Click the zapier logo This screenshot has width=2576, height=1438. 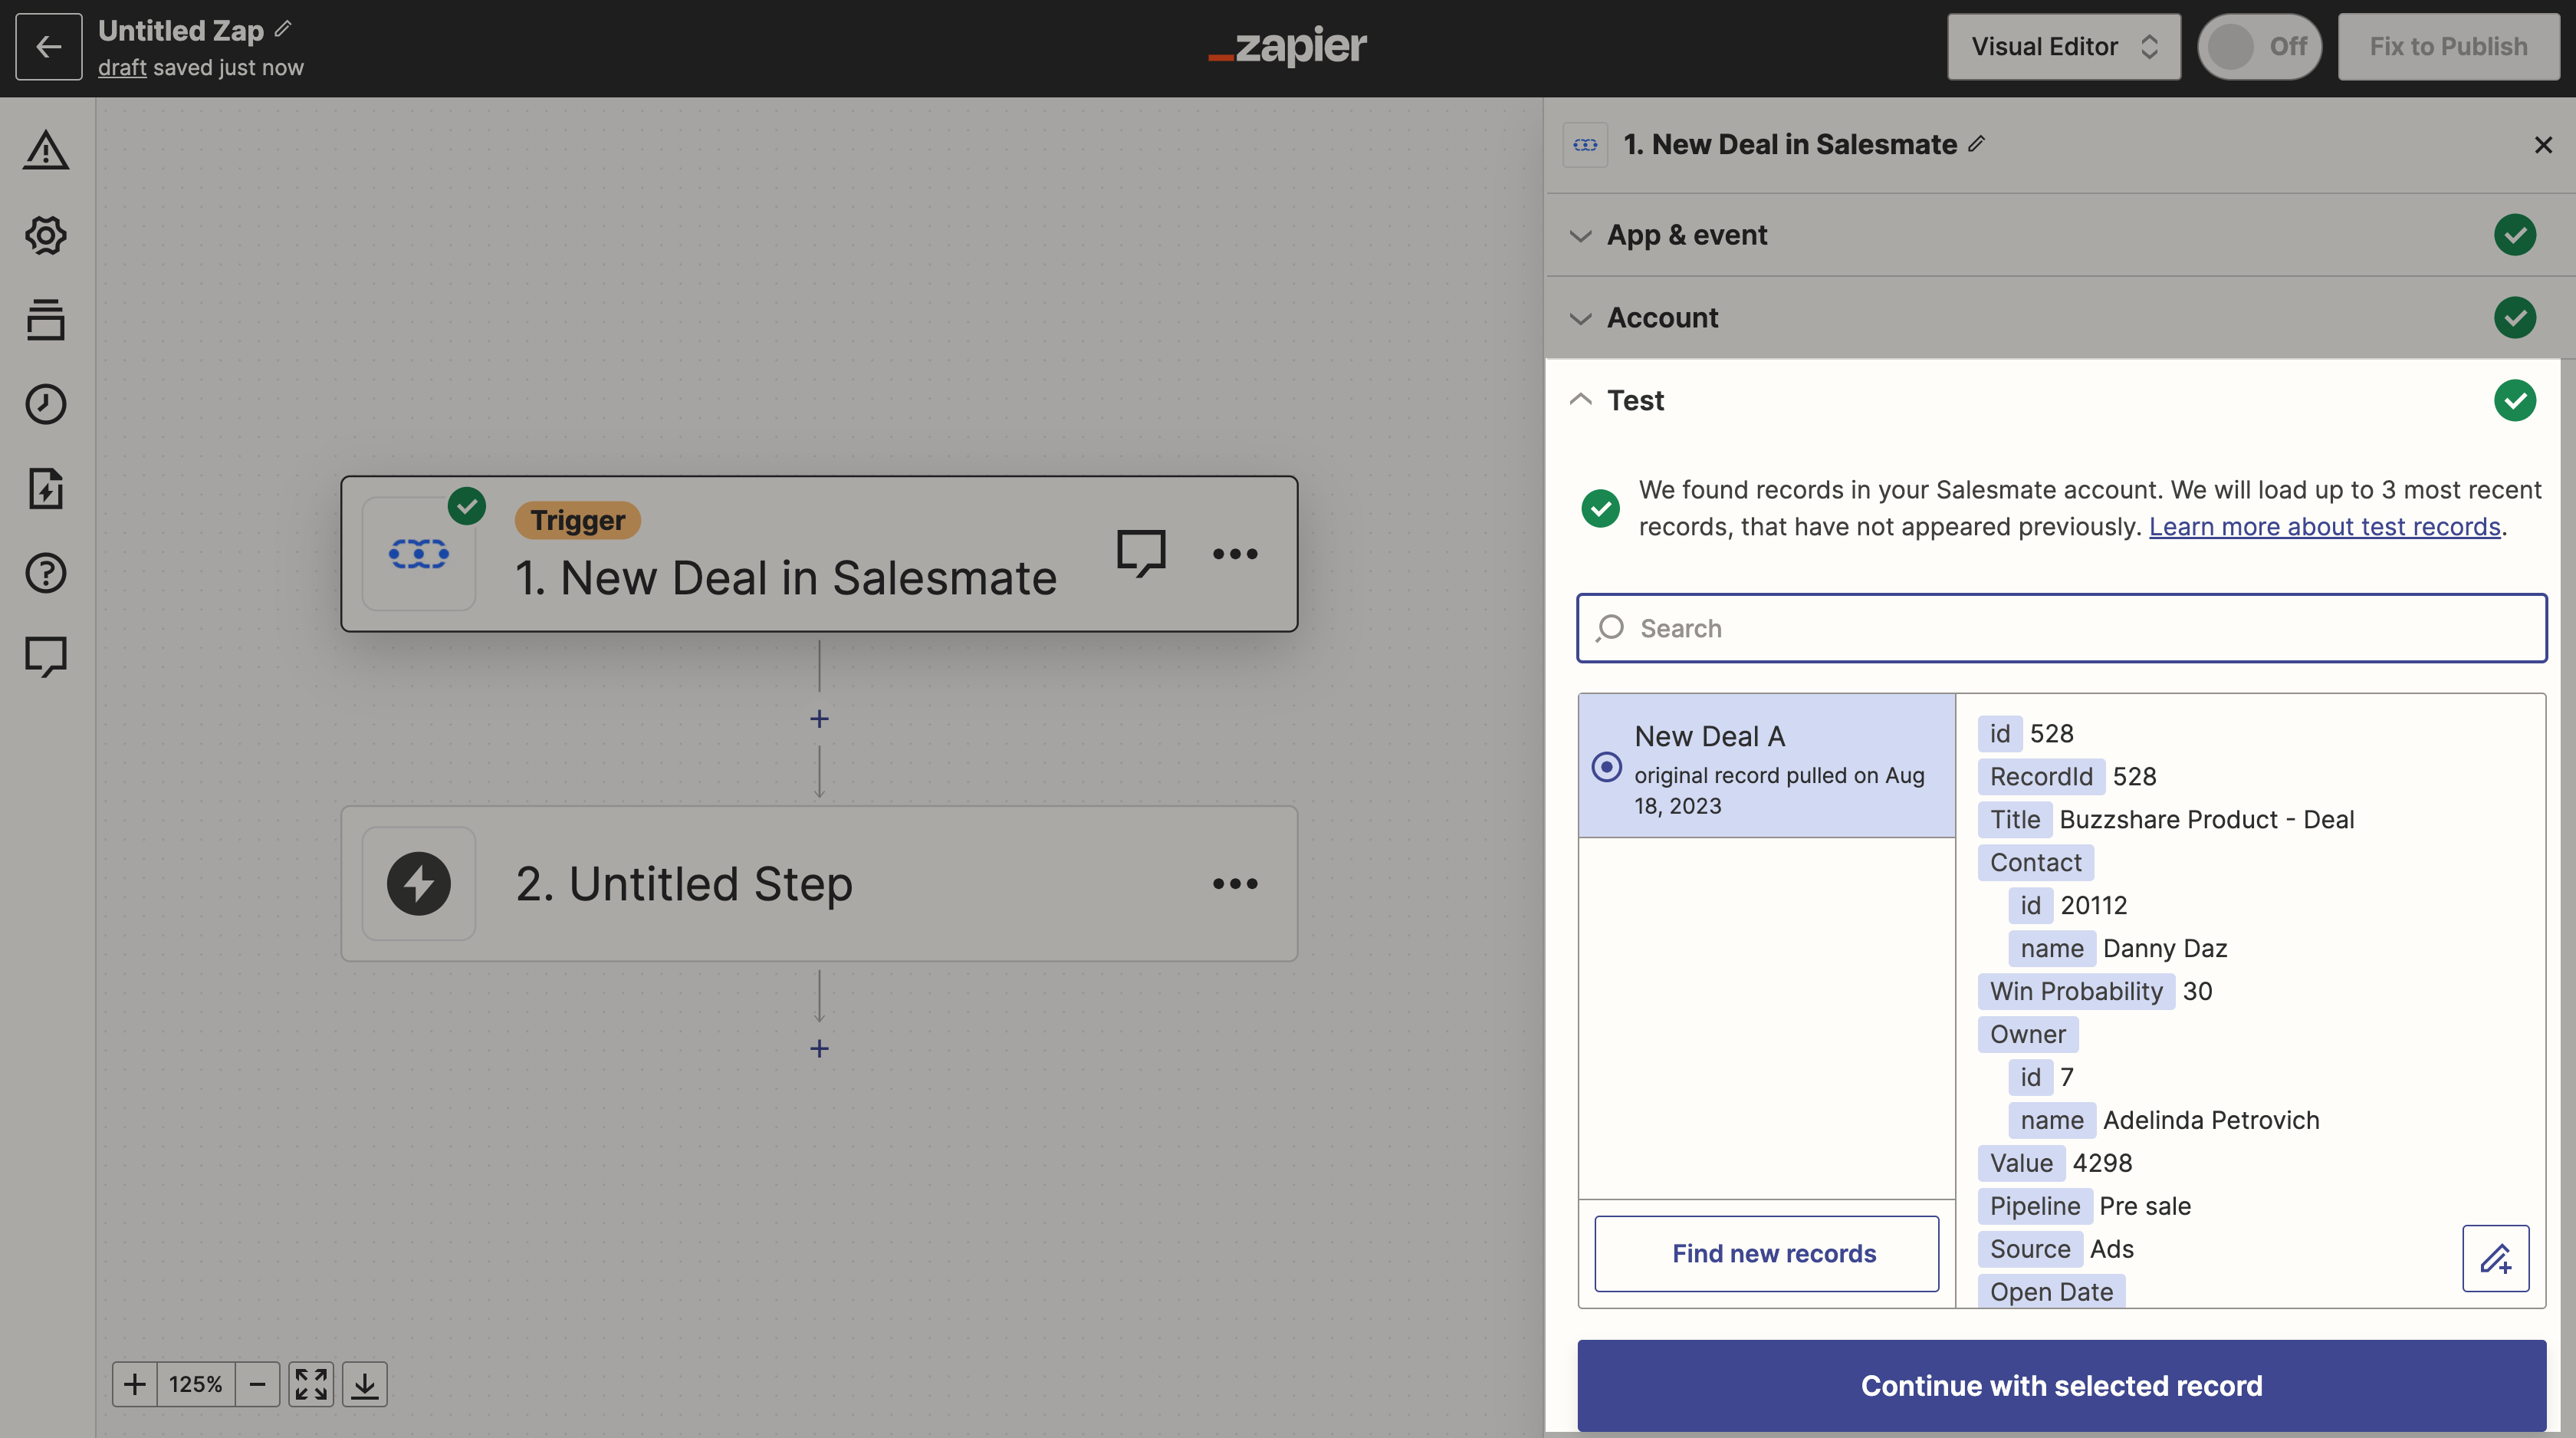1287,46
